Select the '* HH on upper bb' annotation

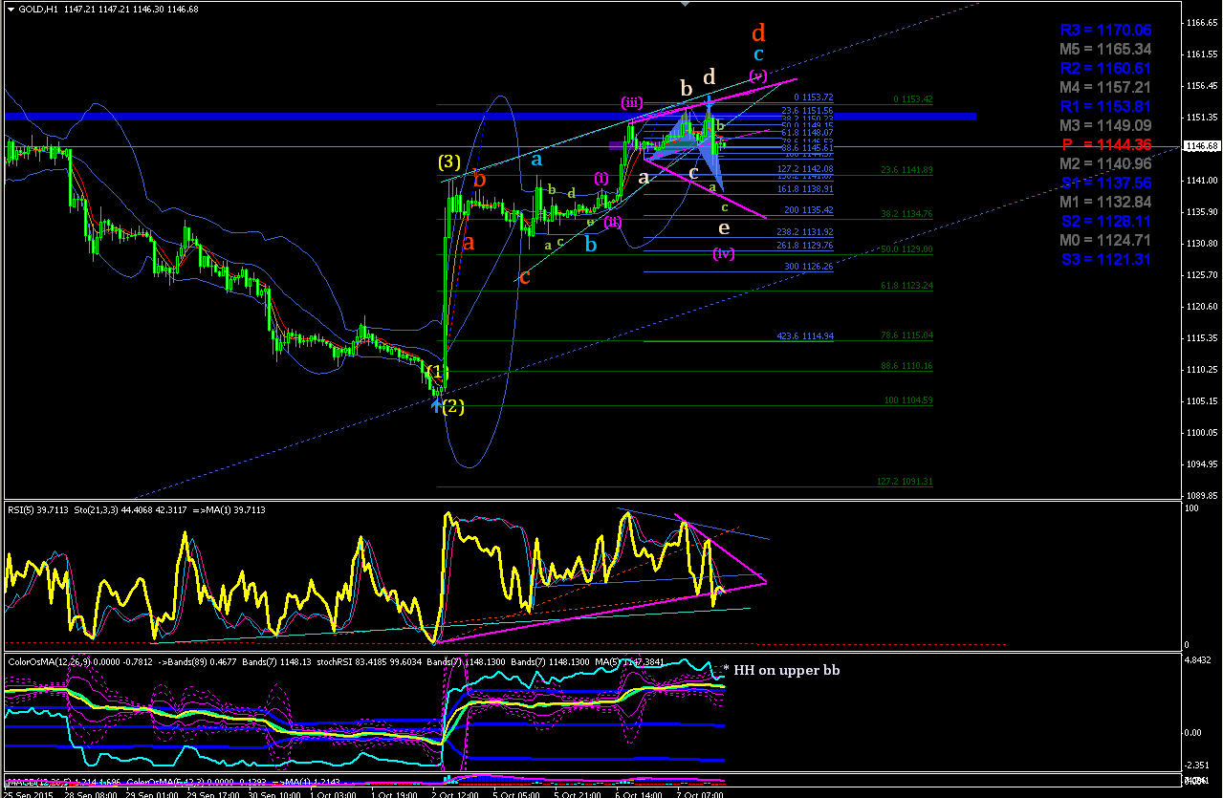[781, 670]
